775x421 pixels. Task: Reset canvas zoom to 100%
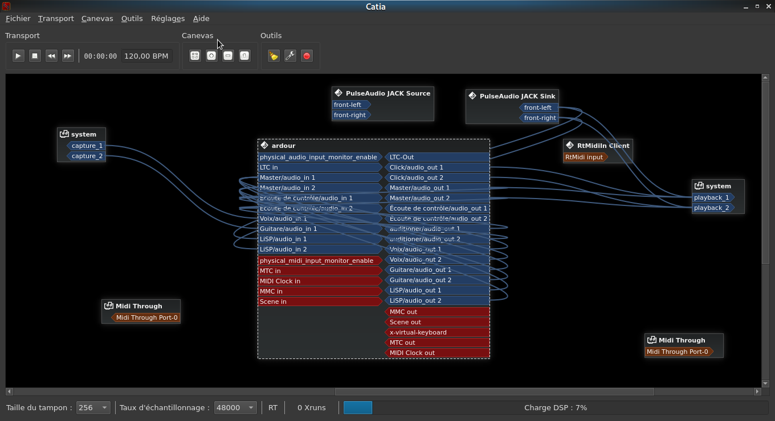click(244, 56)
